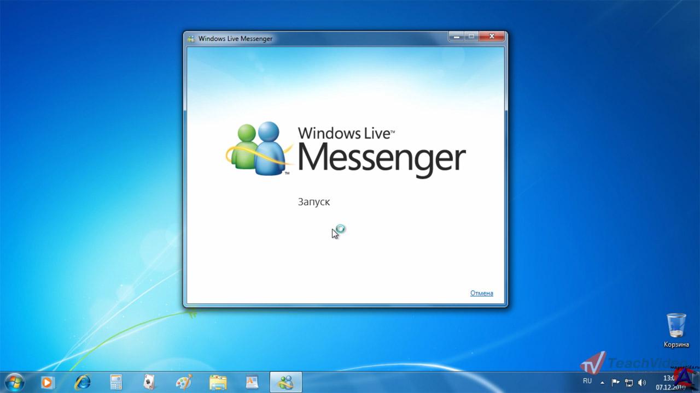Launch the Solitaire card game icon
Screen dimensions: 700x393
[149, 382]
